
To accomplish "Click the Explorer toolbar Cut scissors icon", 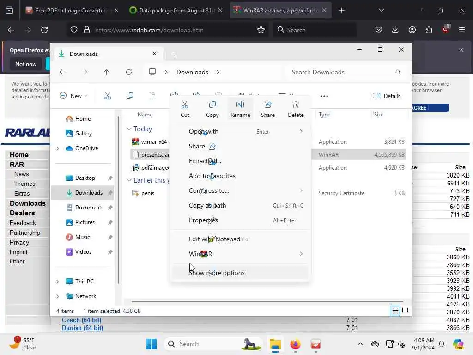I will point(107,96).
